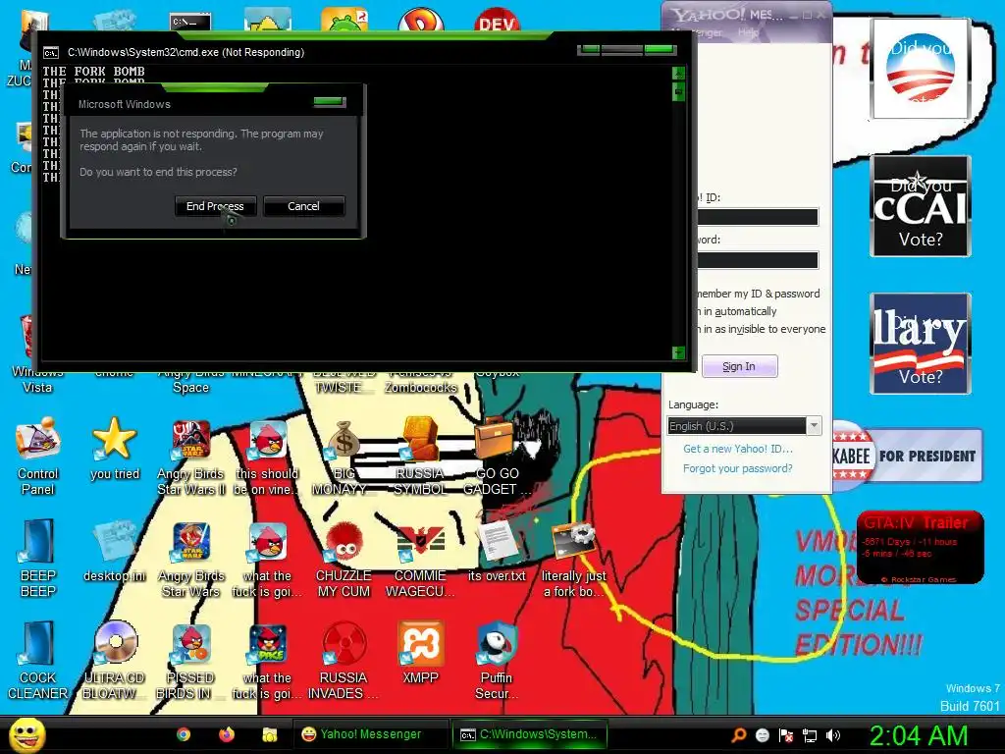Select the BEEP BEEP desktop icon
Screen dimensions: 1005x754
[x=38, y=559]
